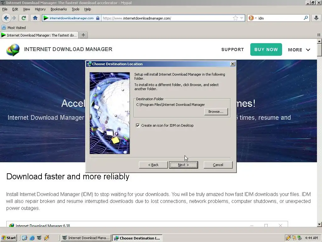
Task: Click the installer title bar icon
Action: 89,64
